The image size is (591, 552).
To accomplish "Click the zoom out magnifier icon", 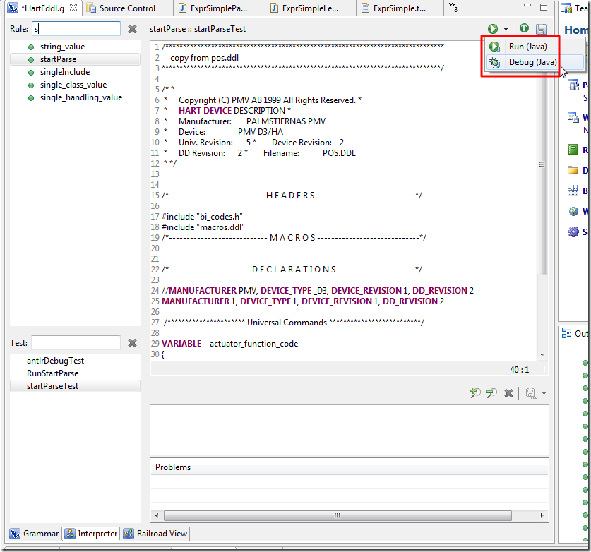I will point(491,393).
